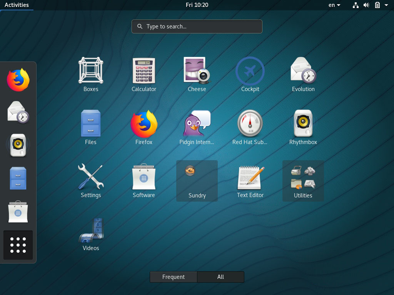Expand the Utilities app folder
The image size is (394, 295).
(303, 181)
